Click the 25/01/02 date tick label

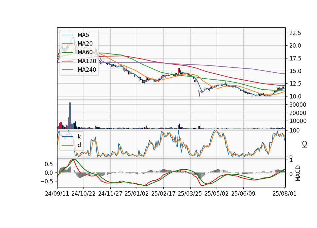[137, 194]
